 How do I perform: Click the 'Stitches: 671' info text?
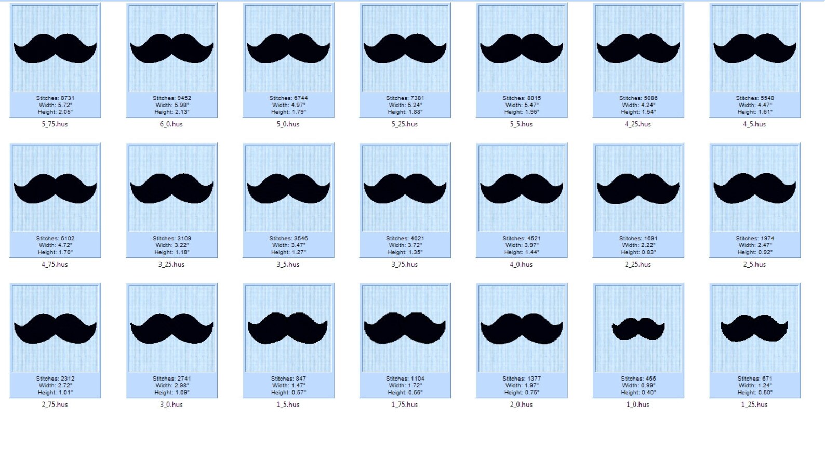pos(755,379)
